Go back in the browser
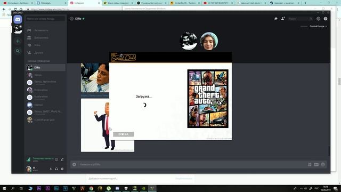This screenshot has height=192, width=341. (4, 10)
